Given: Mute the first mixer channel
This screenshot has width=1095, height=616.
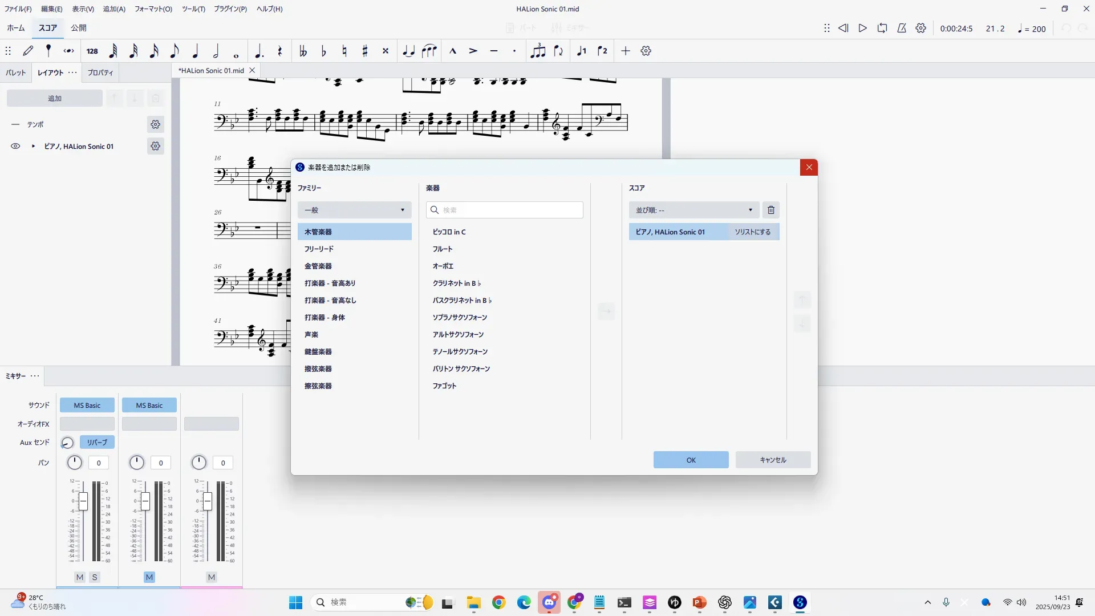Looking at the screenshot, I should click(x=80, y=577).
